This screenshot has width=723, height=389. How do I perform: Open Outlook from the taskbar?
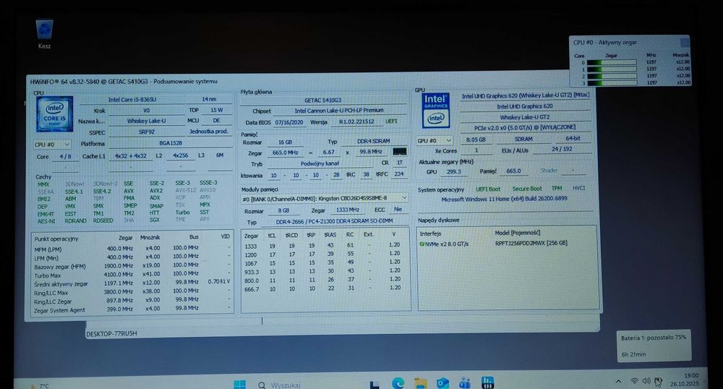pos(442,383)
